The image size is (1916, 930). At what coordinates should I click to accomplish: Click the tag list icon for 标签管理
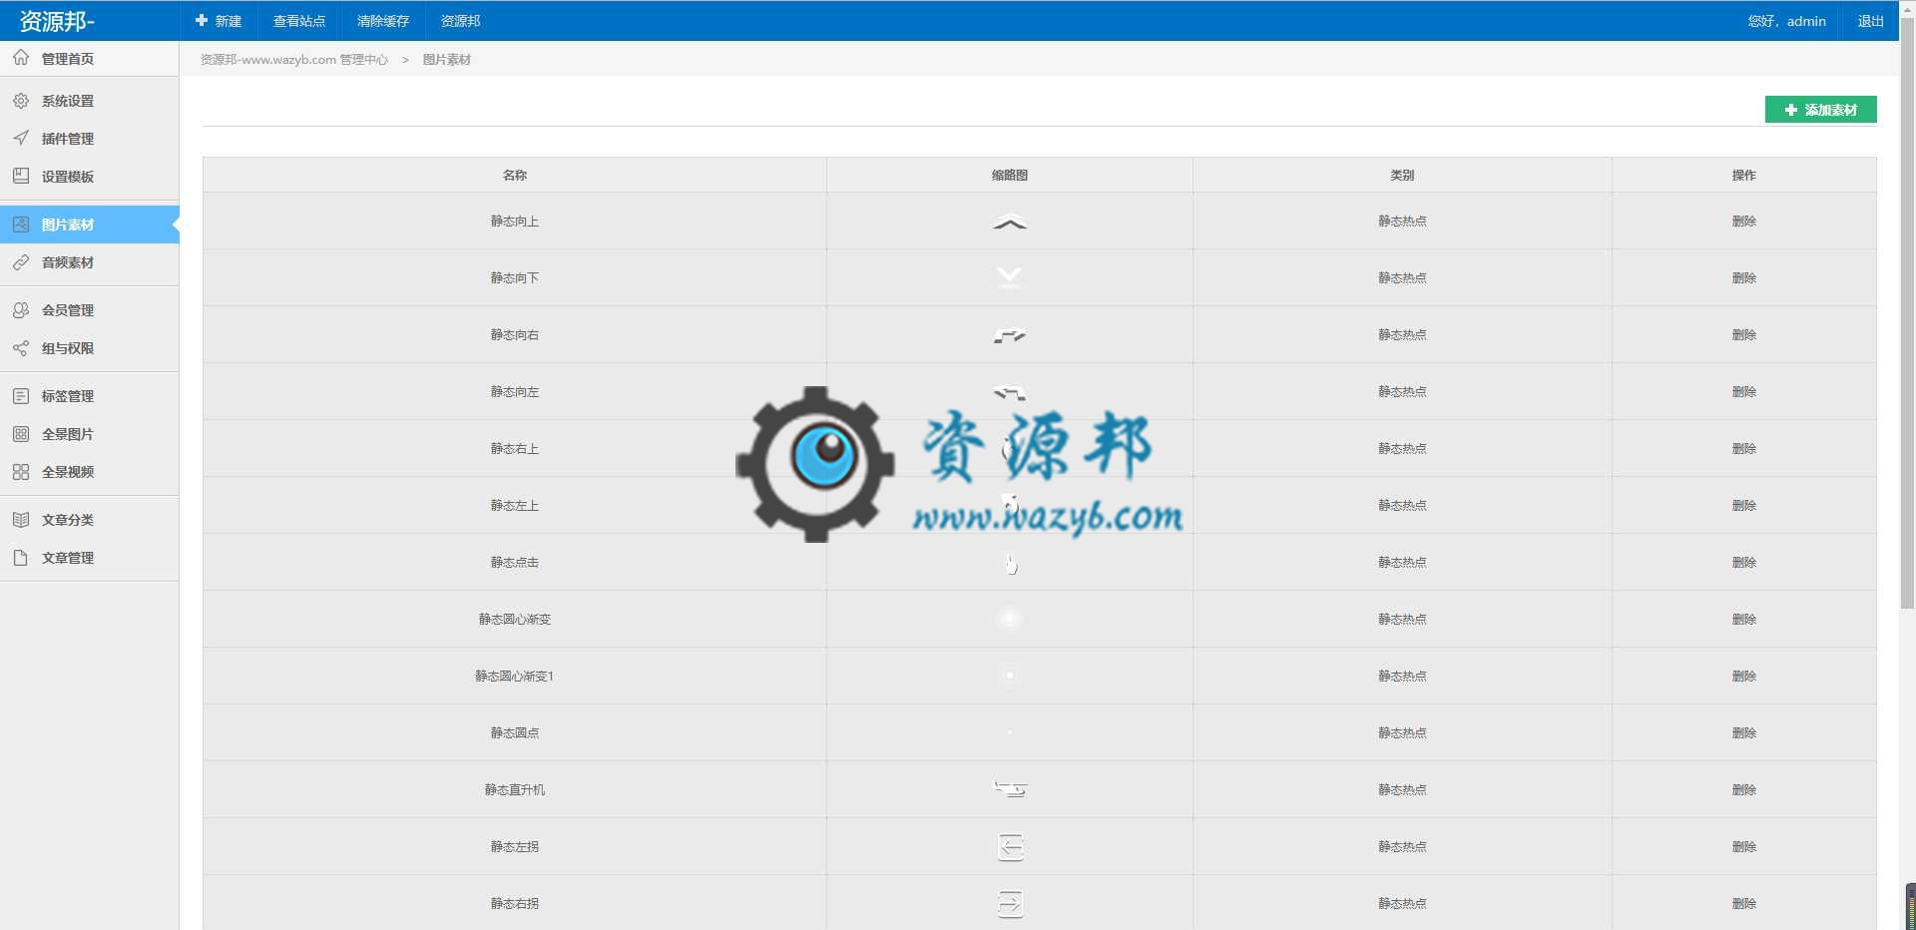(x=21, y=396)
